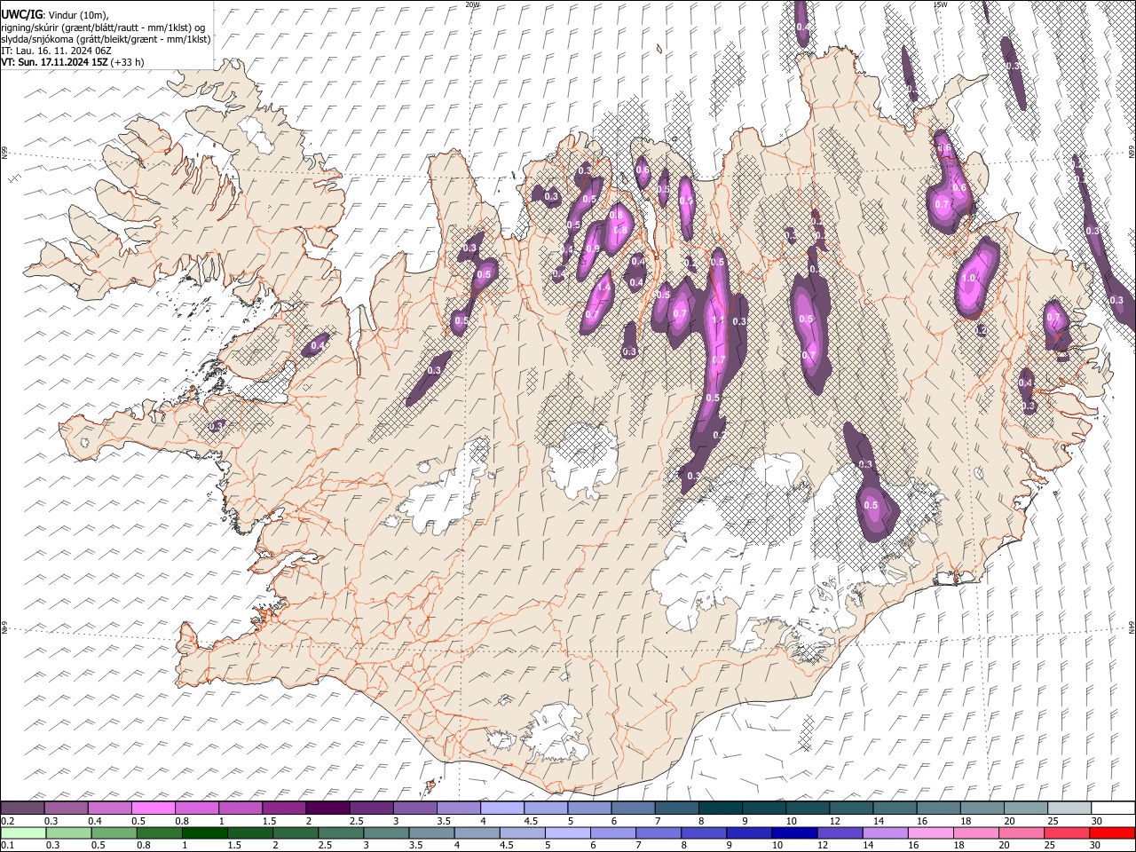The image size is (1136, 852).
Task: Select the 'IT: Lau. 16. 11. 2024 06Z' line
Action: (x=56, y=51)
